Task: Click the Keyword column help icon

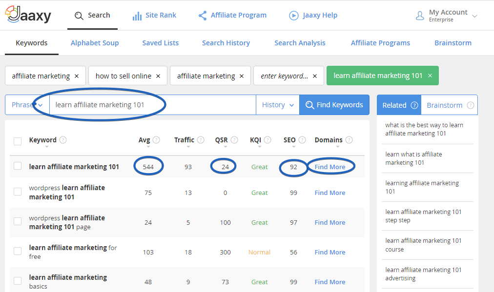Action: [63, 140]
